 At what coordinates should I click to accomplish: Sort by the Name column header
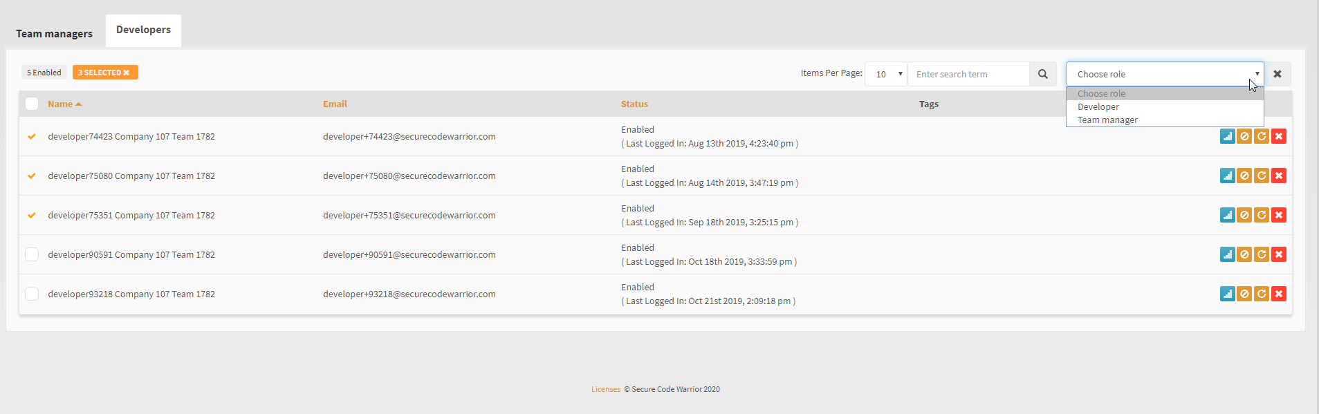[64, 104]
